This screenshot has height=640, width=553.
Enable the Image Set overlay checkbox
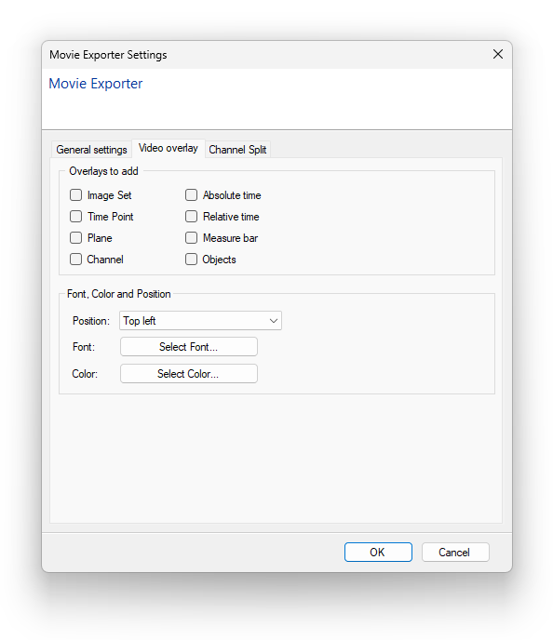[x=76, y=195]
